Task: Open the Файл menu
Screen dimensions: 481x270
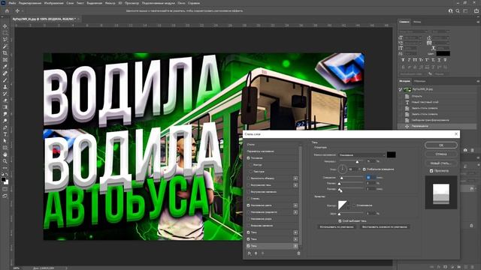Action: pyautogui.click(x=12, y=3)
